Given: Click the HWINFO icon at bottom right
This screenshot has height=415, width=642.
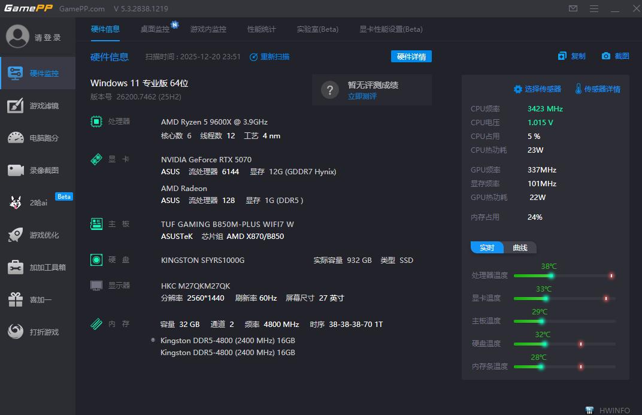Looking at the screenshot, I should click(589, 410).
